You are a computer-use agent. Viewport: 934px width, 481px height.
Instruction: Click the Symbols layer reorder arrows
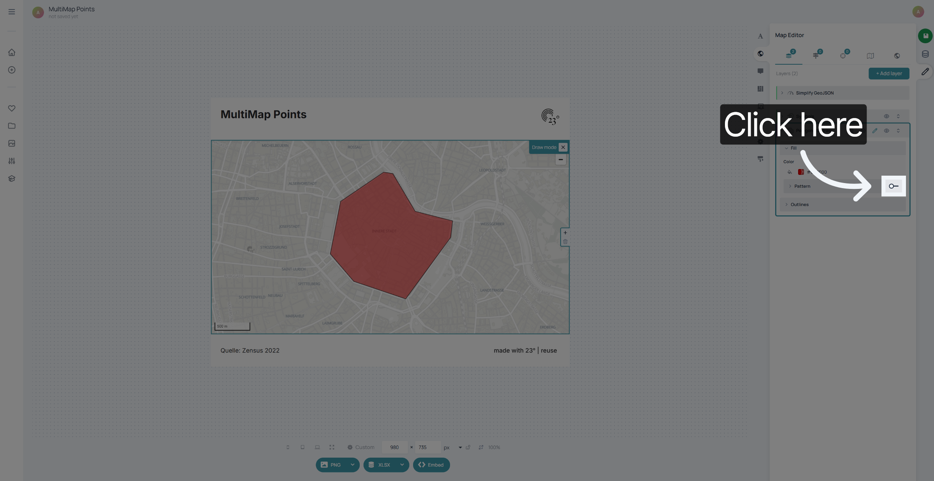coord(898,116)
